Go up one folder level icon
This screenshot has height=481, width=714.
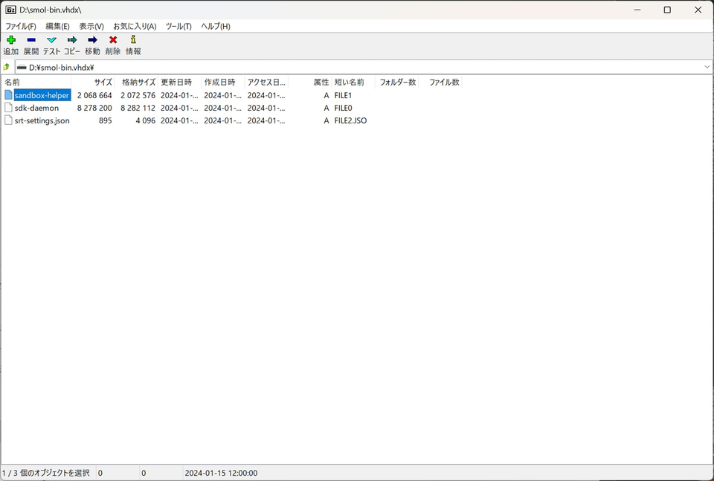tap(7, 68)
